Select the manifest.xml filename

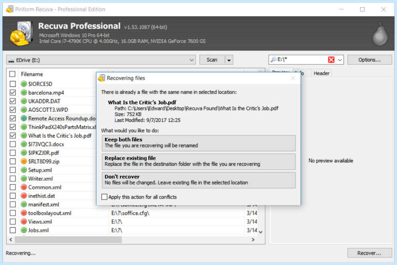43,204
